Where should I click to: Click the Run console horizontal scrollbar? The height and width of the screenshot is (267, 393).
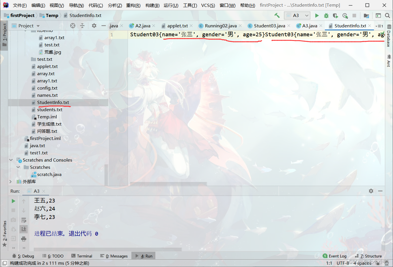(108, 249)
